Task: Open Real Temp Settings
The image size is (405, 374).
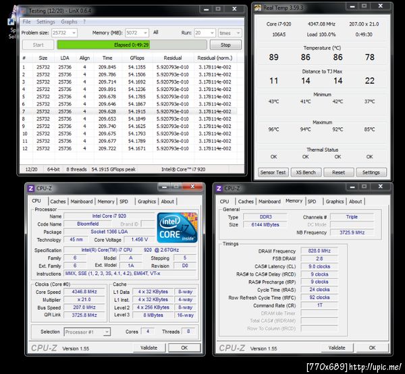Action: [x=371, y=173]
